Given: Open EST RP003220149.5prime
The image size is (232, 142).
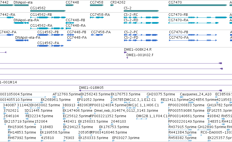Looking at the screenshot, I should 186,122.
